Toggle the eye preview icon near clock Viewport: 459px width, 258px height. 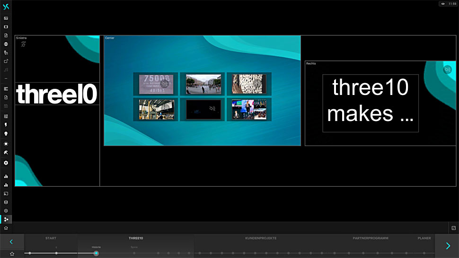pos(443,4)
